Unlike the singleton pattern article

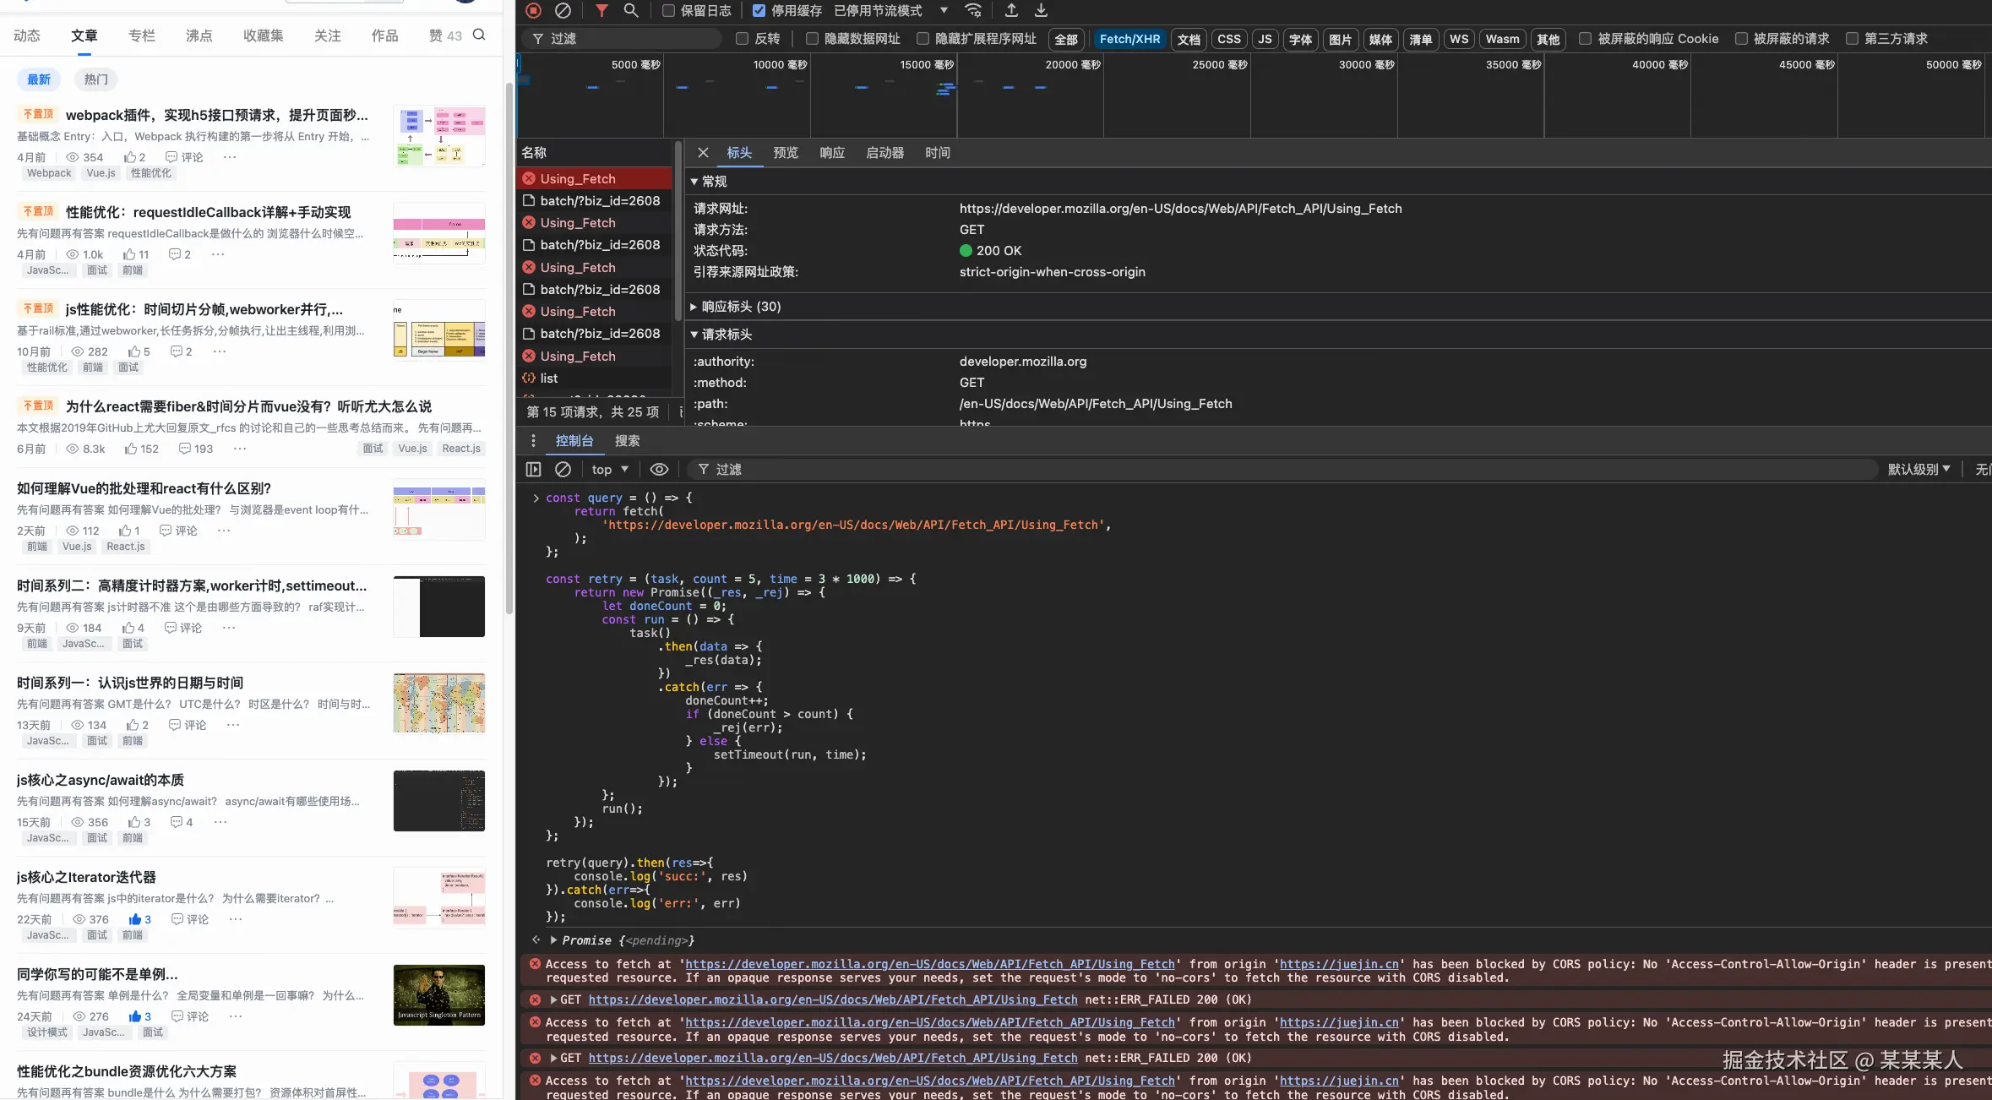click(140, 1016)
